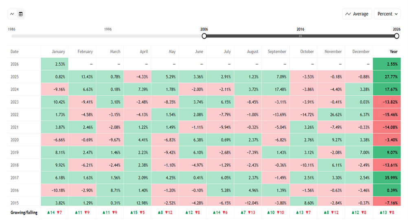
Task: Click the April growing/falling count of 15 and 5
Action: (137, 212)
